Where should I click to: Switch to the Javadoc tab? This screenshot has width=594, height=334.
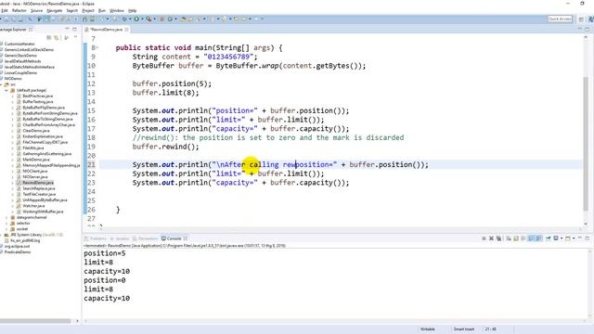pos(120,238)
